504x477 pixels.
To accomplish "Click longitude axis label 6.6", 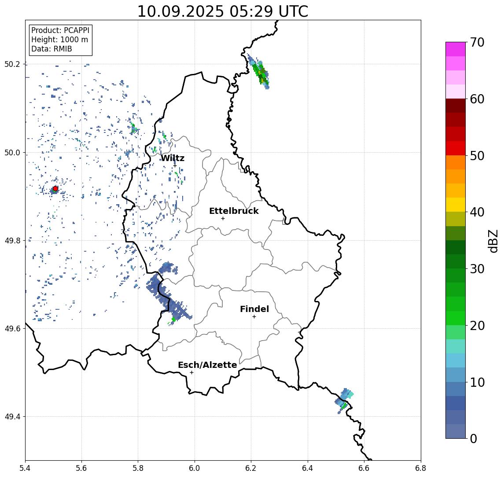I will 364,468.
